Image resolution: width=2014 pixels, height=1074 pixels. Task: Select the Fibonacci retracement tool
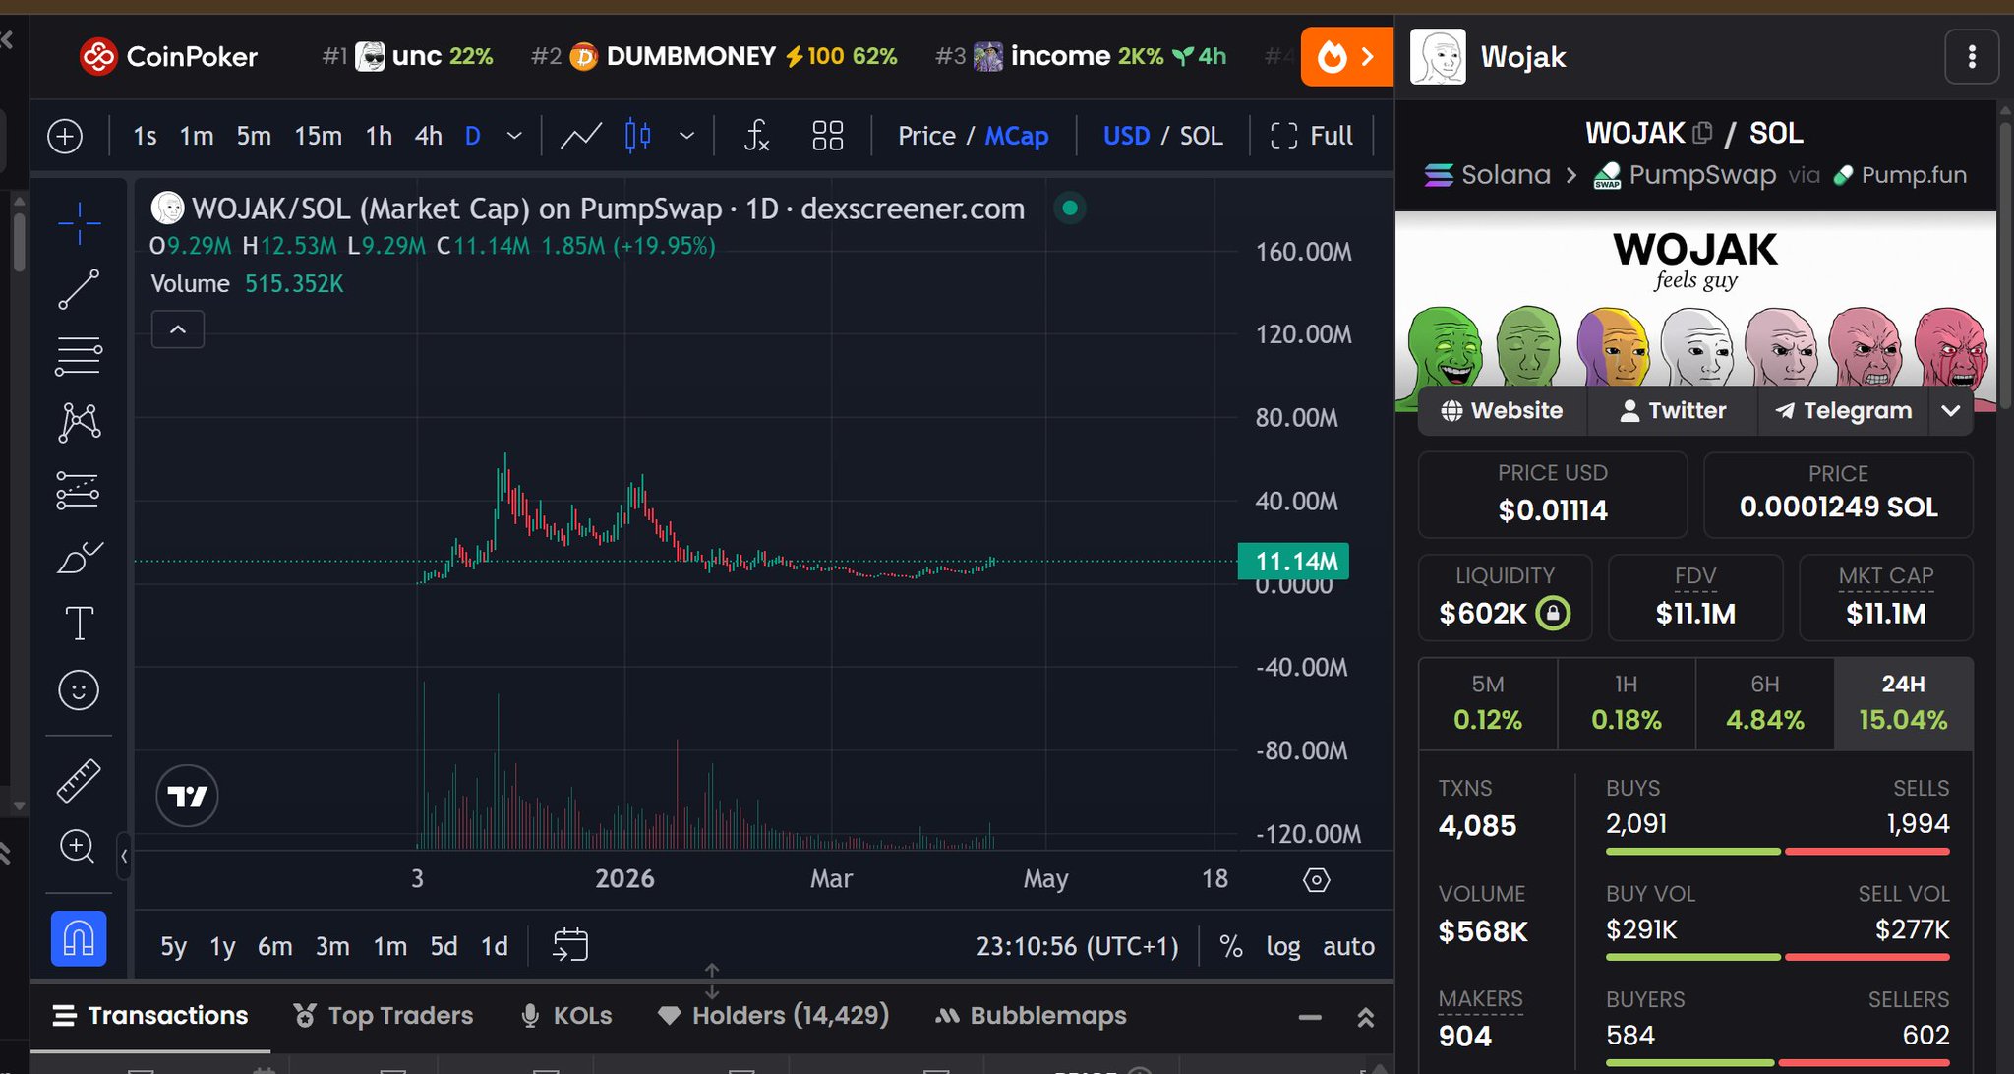click(79, 356)
